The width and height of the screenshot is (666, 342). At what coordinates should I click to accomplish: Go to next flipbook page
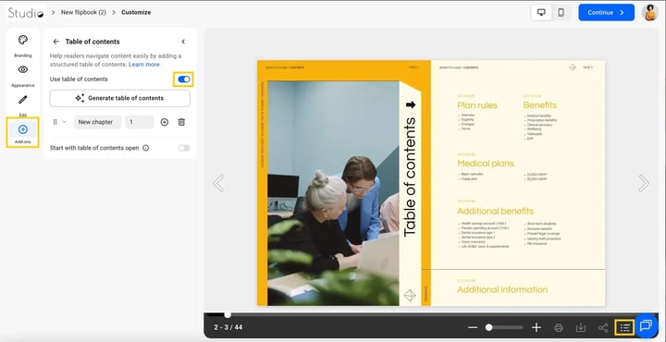coord(644,183)
